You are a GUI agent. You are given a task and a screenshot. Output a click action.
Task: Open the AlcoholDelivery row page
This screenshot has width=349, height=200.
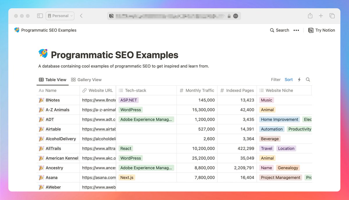[61, 139]
